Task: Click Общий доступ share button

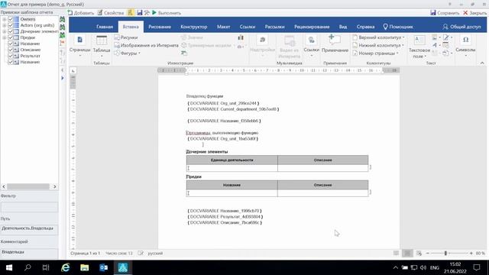Action: 461,27
